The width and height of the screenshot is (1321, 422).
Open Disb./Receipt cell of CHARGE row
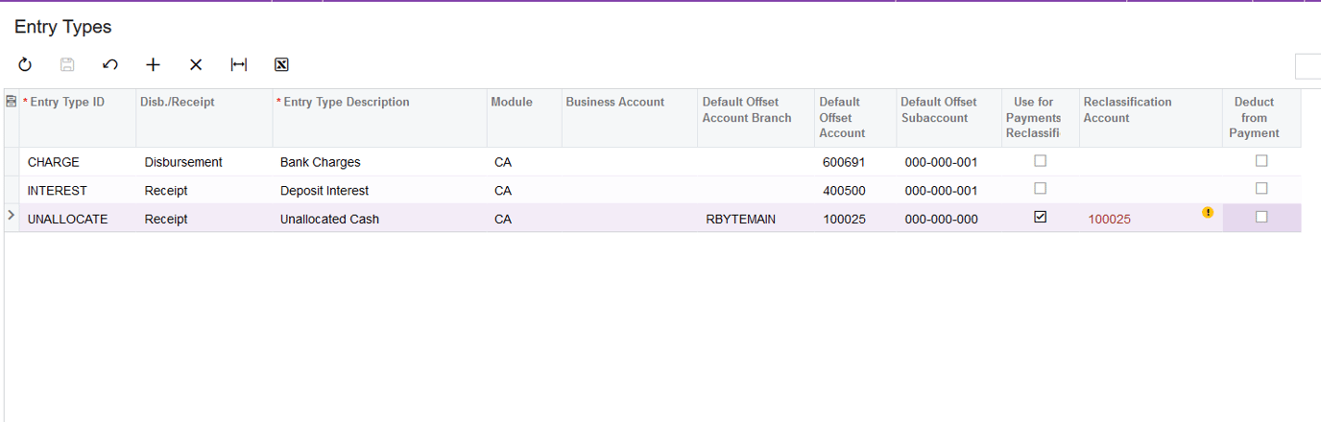(204, 162)
